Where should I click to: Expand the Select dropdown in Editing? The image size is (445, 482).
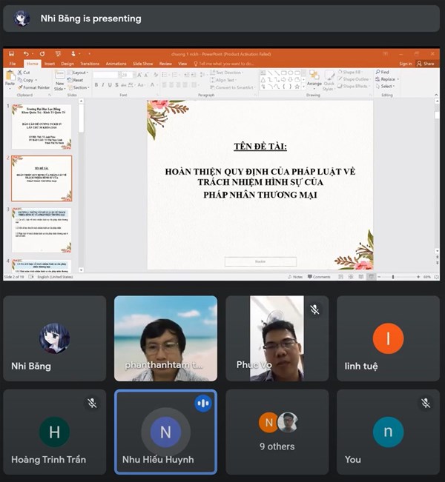pyautogui.click(x=386, y=86)
